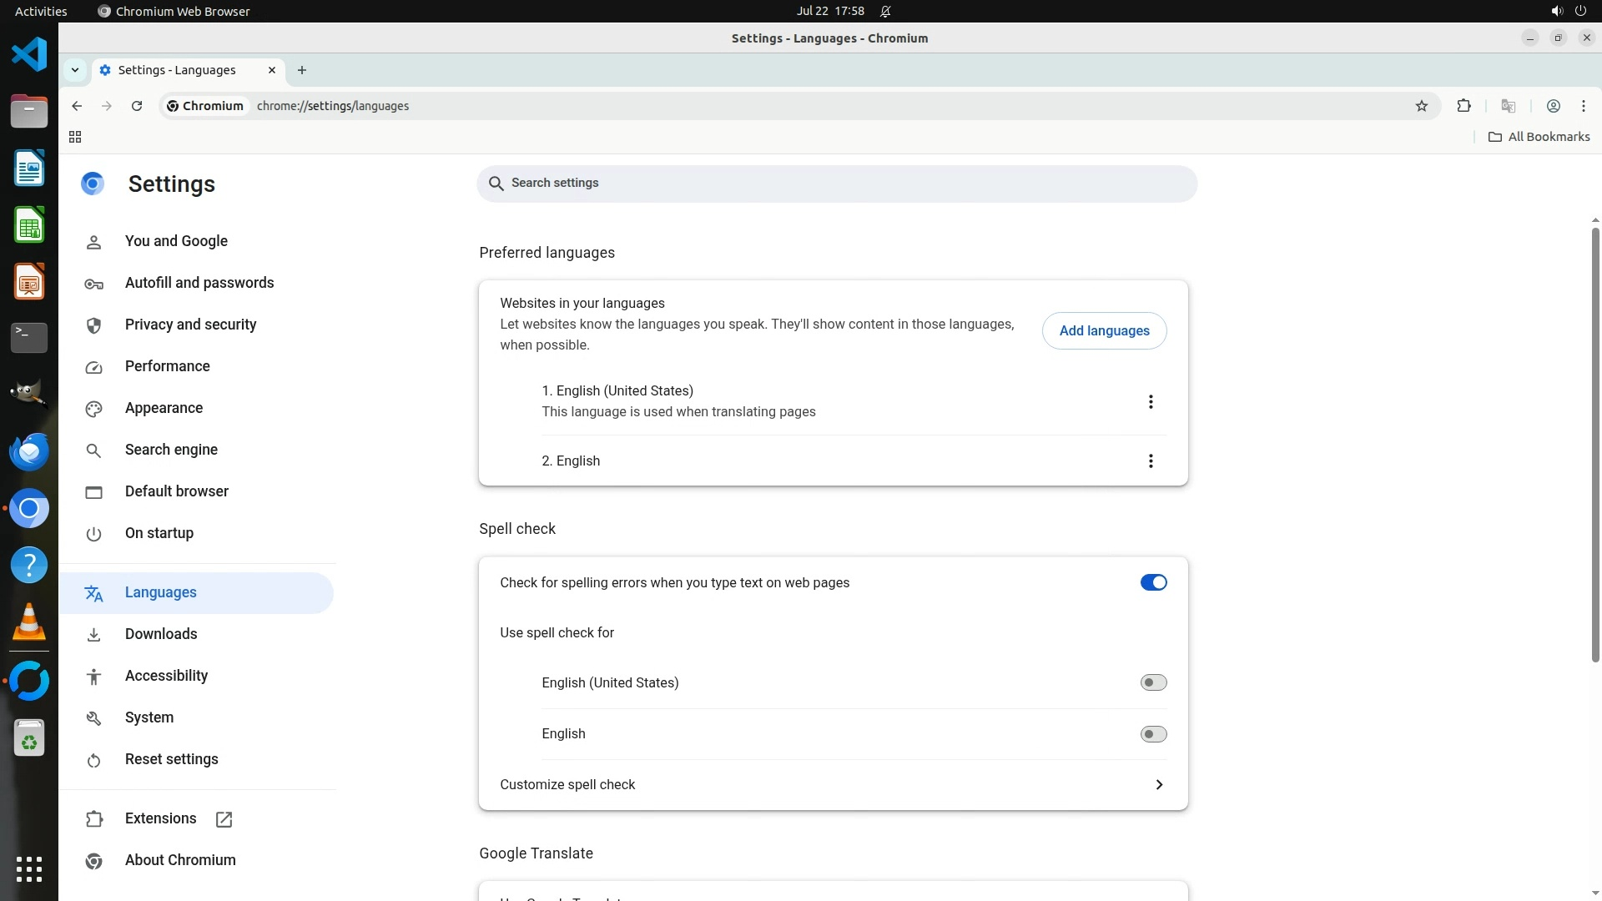The height and width of the screenshot is (901, 1602).
Task: Enable spell check for plain English
Action: point(1153,734)
